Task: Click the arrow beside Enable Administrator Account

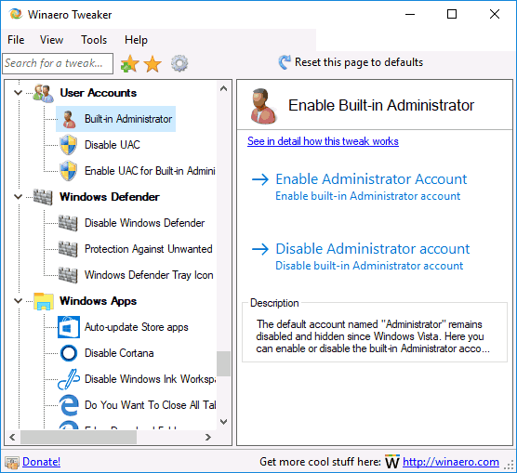Action: click(x=260, y=179)
